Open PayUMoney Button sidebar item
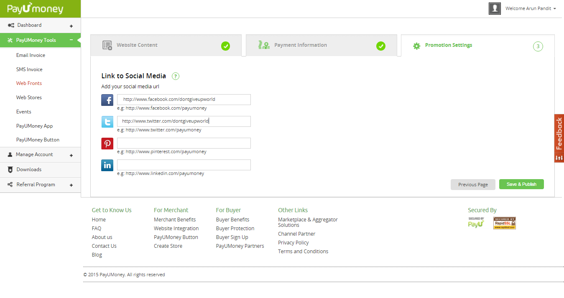This screenshot has width=564, height=298. pyautogui.click(x=38, y=140)
